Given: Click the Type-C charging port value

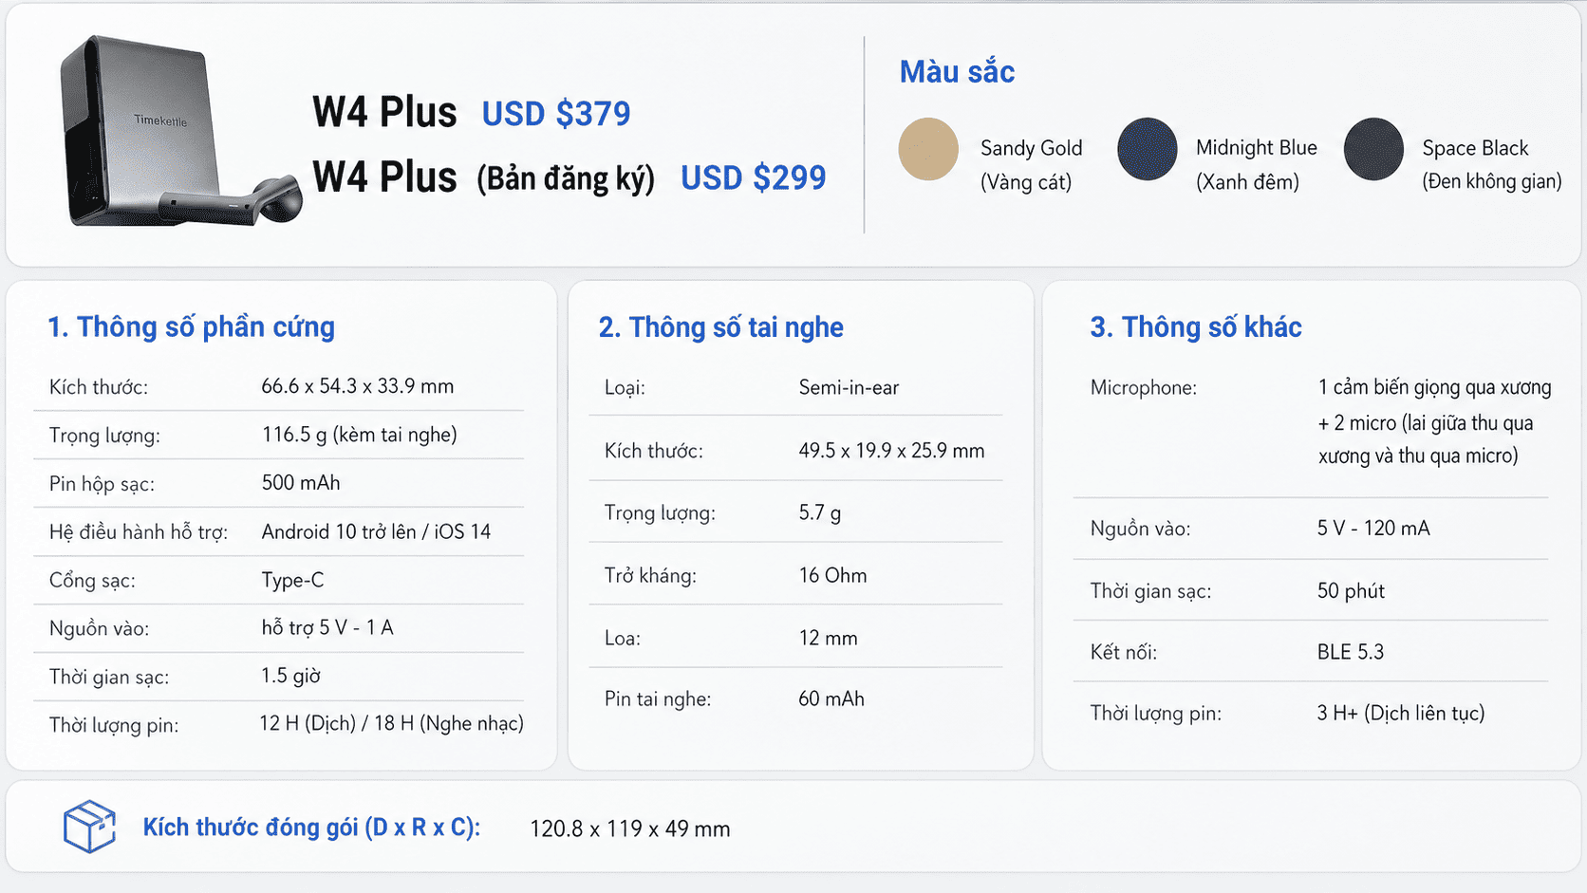Looking at the screenshot, I should pos(292,580).
